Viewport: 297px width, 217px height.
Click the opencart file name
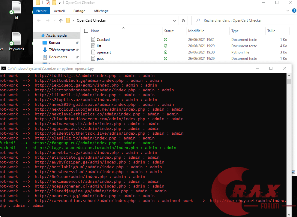pyautogui.click(x=104, y=52)
